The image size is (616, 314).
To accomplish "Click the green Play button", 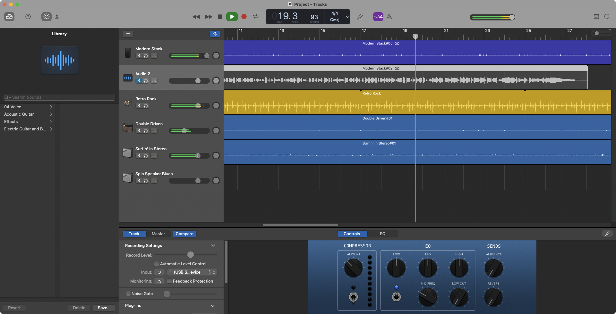I will tap(232, 17).
